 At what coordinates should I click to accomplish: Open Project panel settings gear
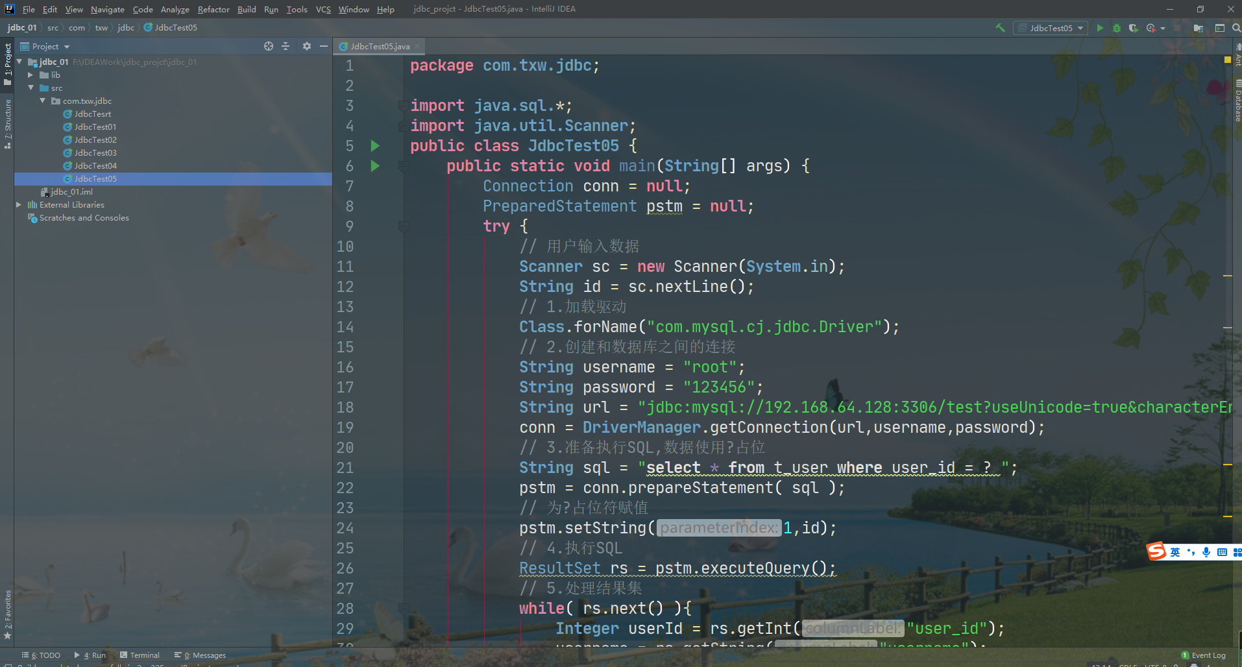307,46
